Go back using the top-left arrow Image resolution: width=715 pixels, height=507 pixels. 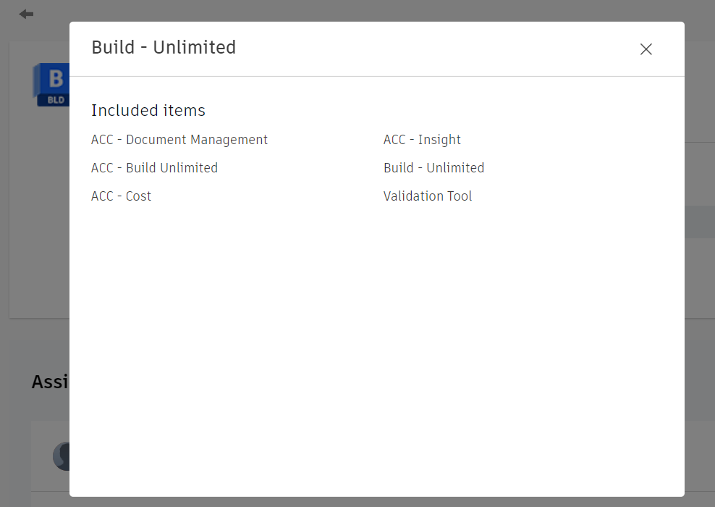tap(26, 14)
